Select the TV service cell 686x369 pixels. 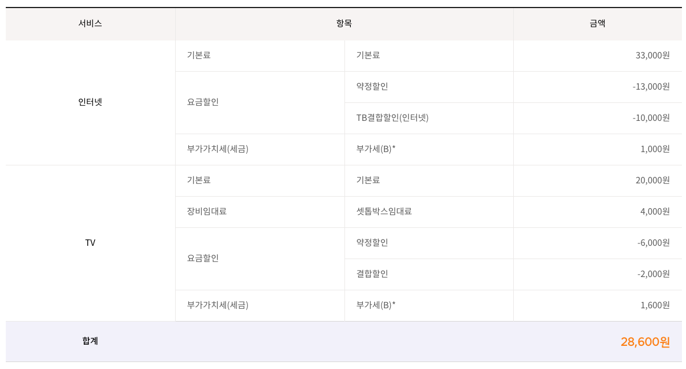90,243
